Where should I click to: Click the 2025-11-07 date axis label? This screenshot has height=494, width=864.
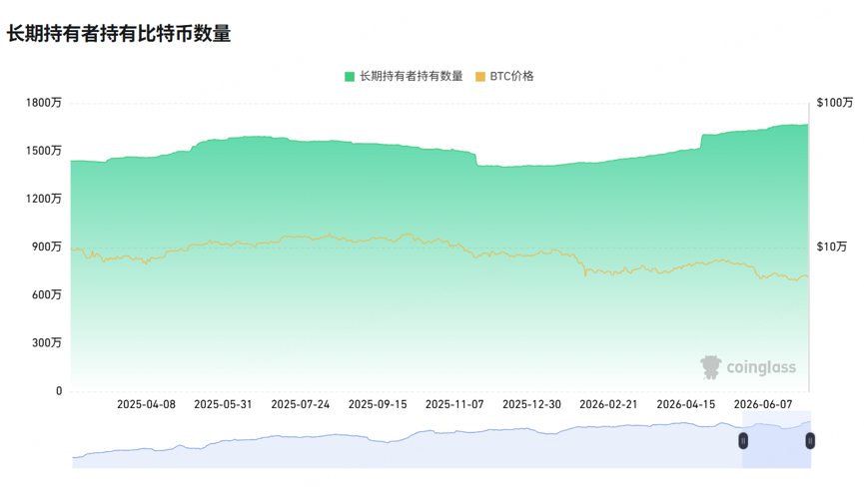(454, 404)
